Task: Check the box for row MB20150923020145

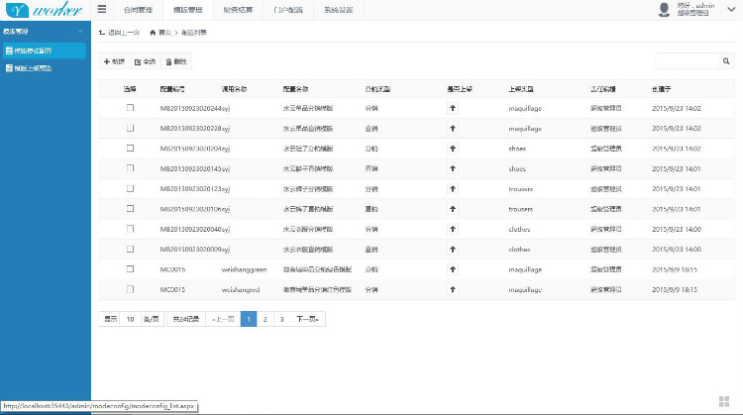Action: click(x=131, y=168)
